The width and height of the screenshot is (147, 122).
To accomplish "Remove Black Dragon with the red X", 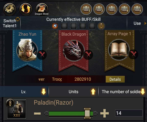I will click(x=88, y=55).
